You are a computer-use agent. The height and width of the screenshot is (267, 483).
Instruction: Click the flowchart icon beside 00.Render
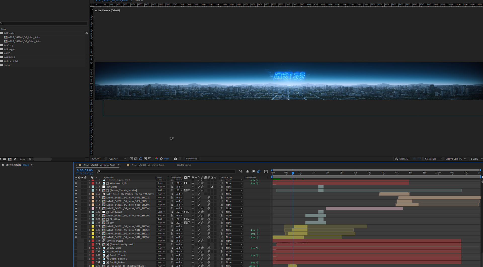coord(87,33)
